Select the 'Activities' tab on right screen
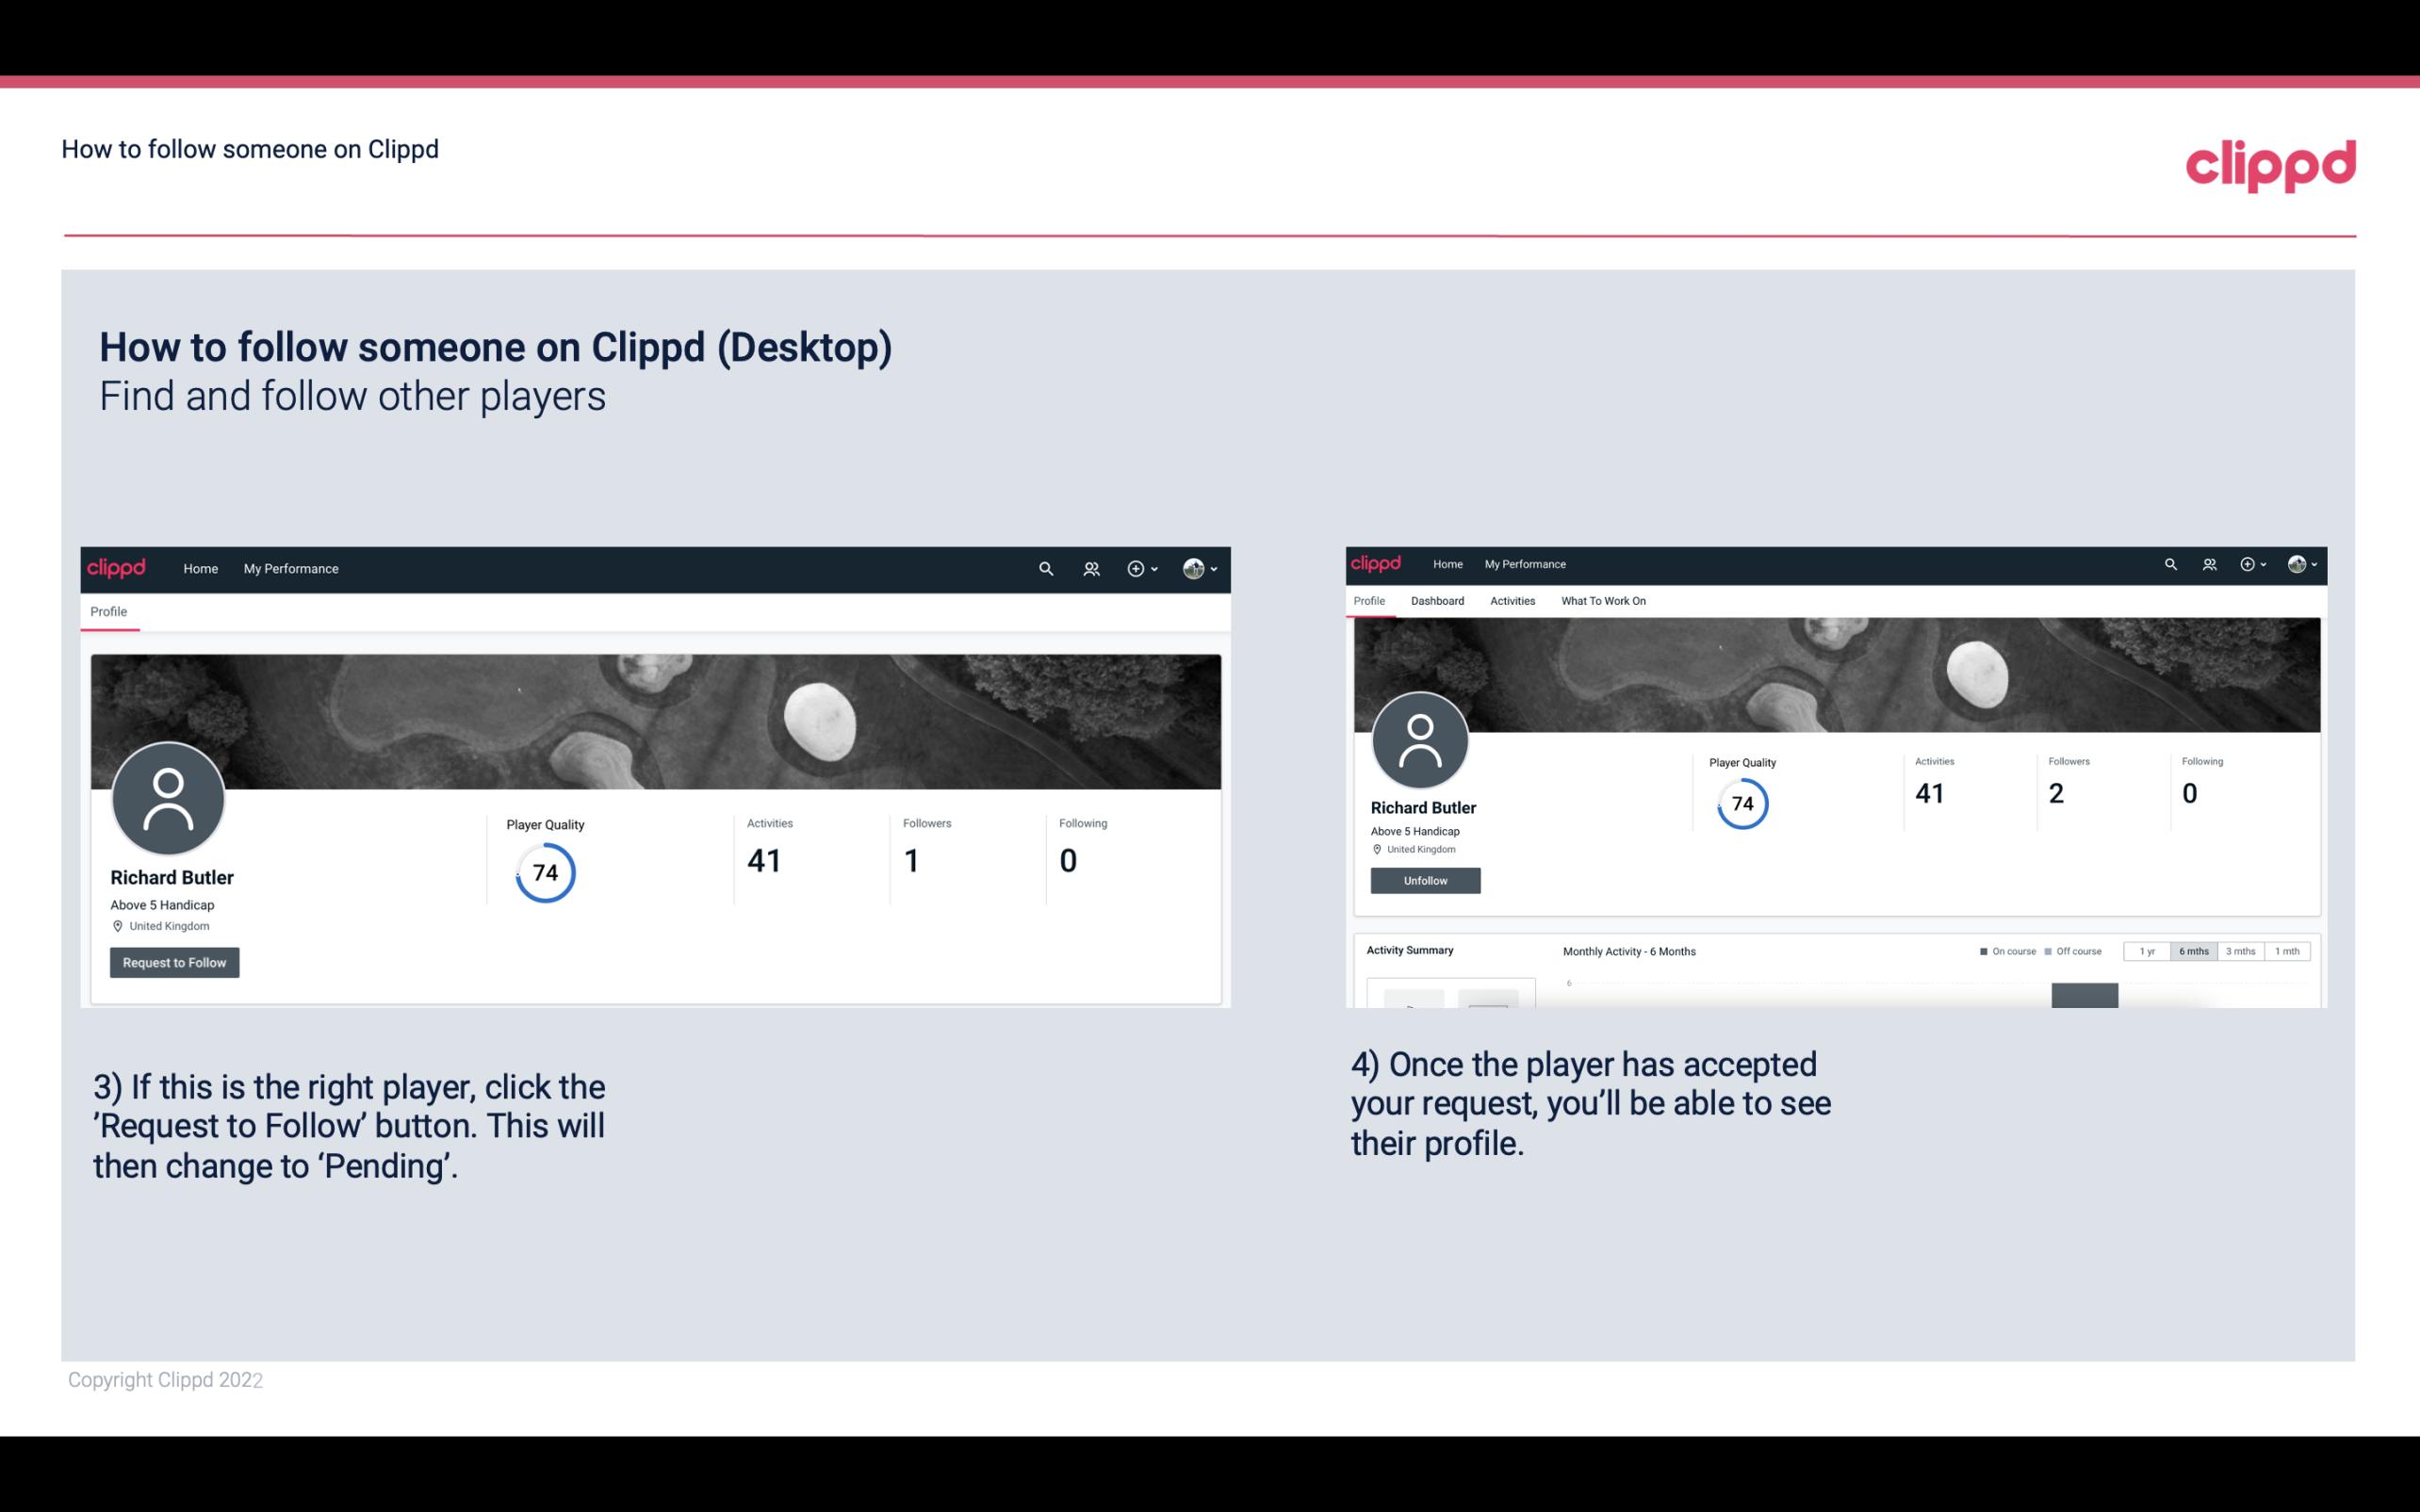The image size is (2420, 1512). pyautogui.click(x=1511, y=601)
